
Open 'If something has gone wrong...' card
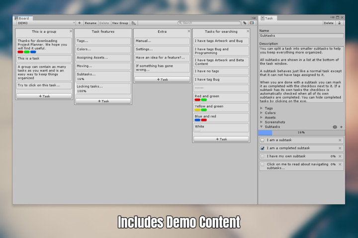pyautogui.click(x=162, y=67)
